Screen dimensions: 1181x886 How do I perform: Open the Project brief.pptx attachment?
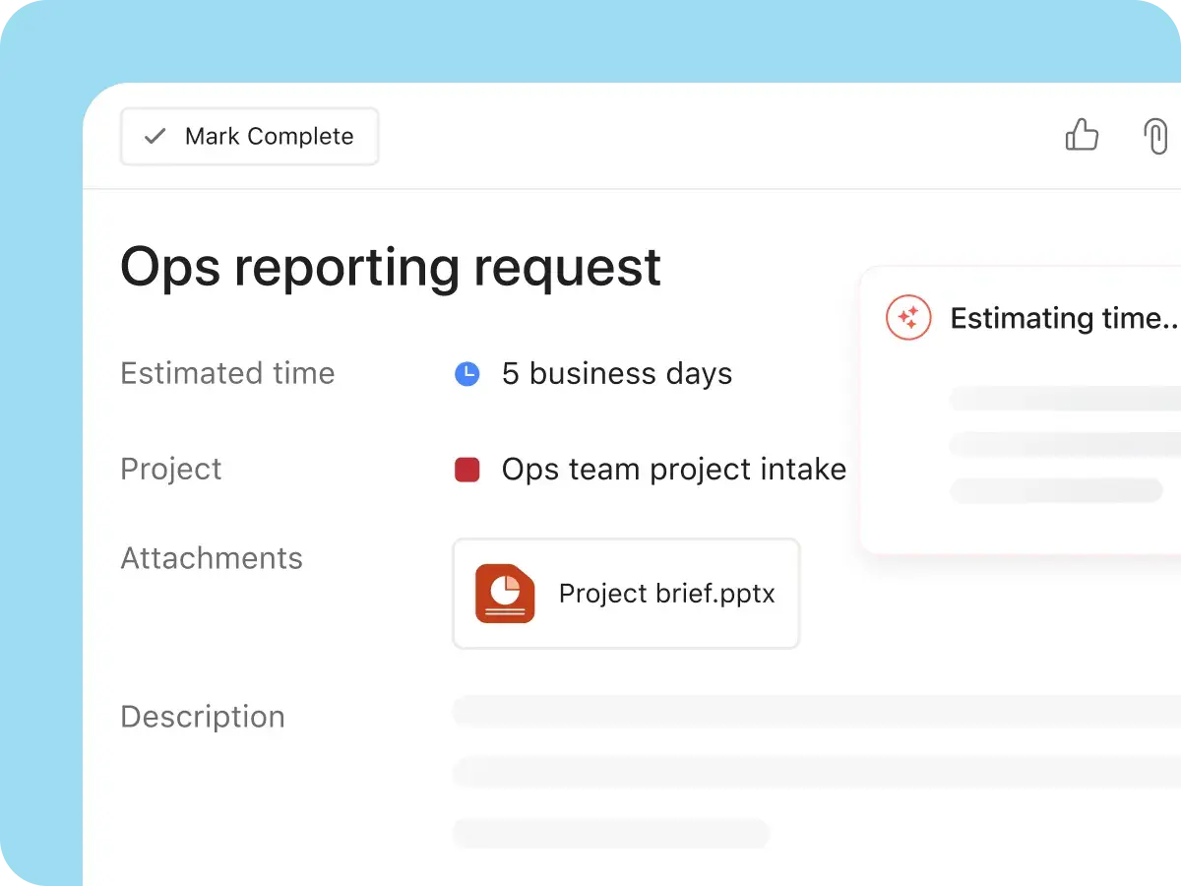(x=626, y=594)
